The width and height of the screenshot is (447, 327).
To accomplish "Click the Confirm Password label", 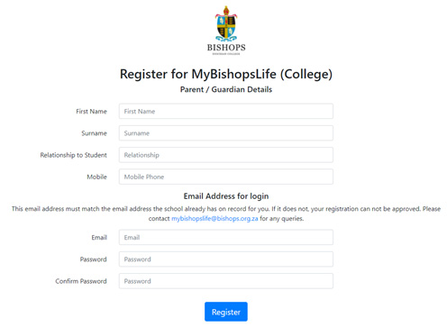I will point(81,281).
